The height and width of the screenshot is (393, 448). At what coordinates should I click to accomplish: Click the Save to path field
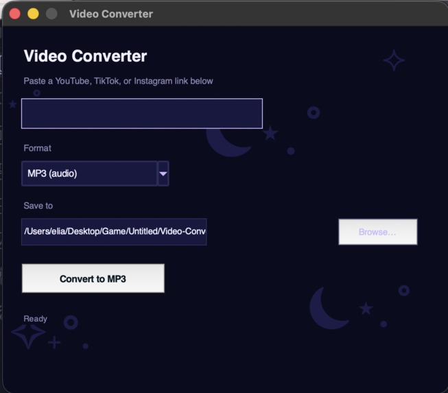pos(114,232)
